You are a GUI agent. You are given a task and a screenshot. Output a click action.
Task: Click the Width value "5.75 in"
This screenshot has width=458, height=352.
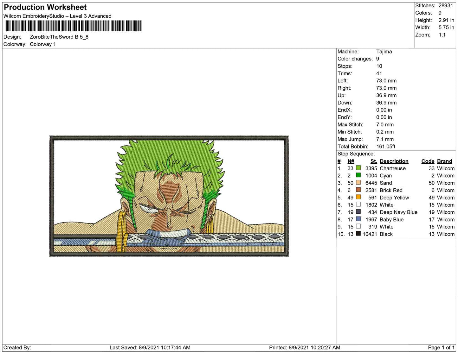(x=446, y=28)
